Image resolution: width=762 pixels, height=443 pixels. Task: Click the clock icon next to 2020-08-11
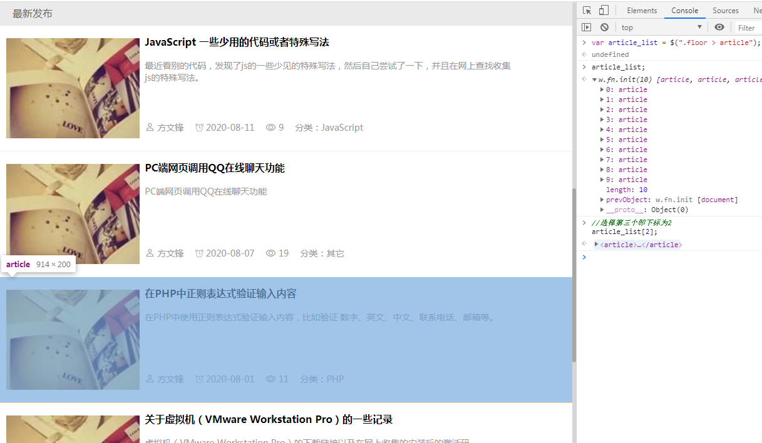point(199,128)
